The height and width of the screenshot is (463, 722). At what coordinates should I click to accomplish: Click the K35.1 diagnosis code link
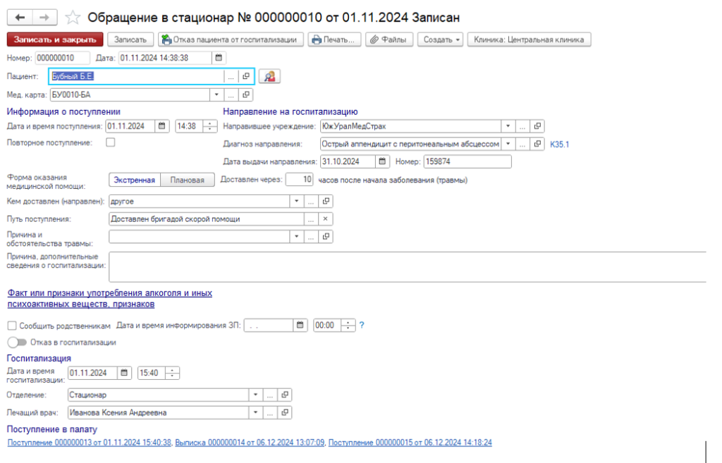(x=559, y=144)
